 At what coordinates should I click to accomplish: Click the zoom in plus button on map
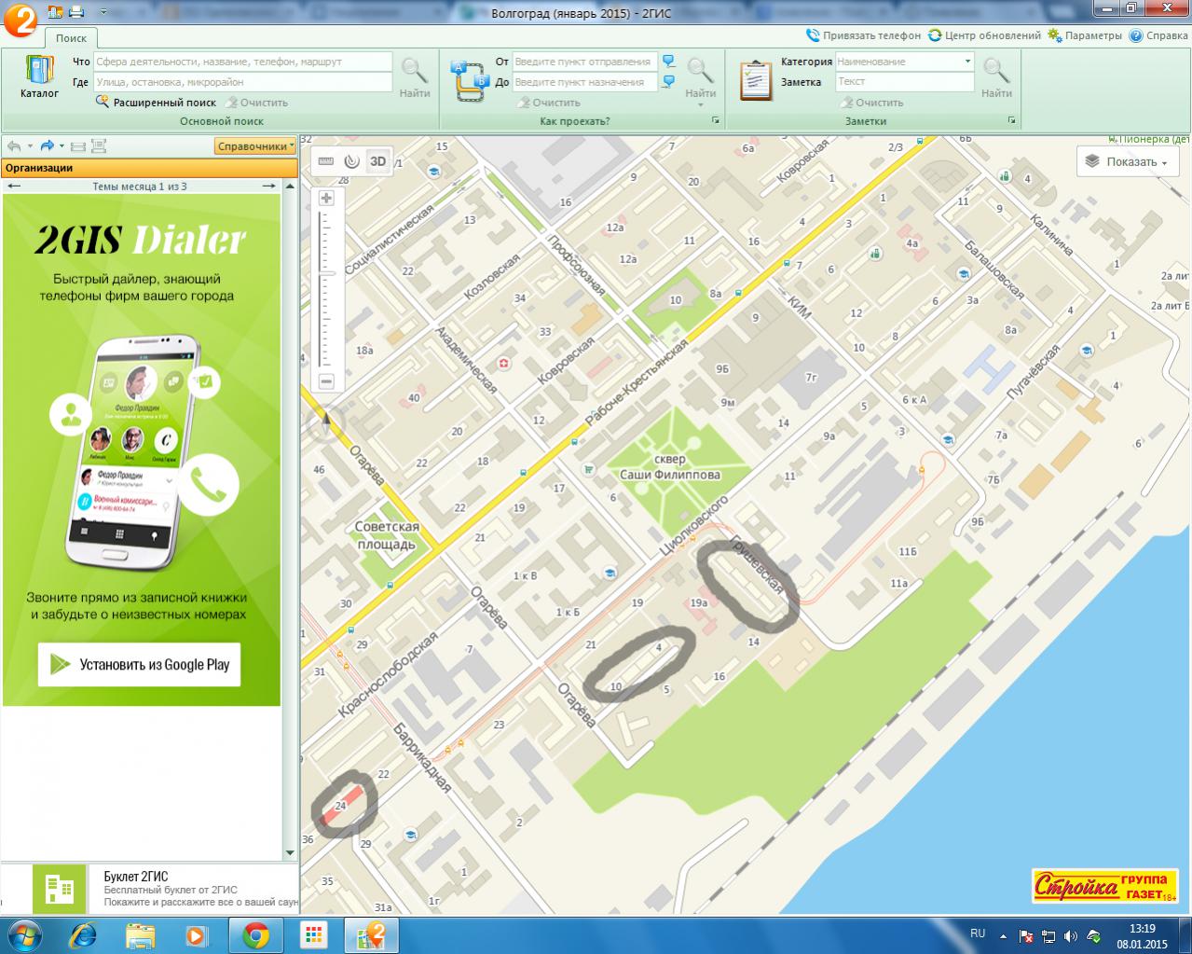[326, 198]
